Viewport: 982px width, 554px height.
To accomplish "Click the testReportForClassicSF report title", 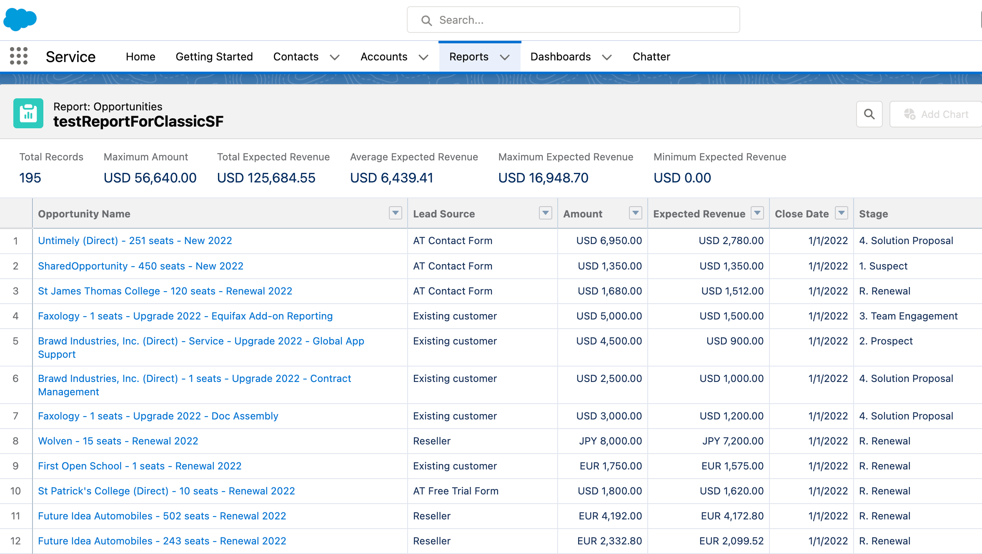I will coord(138,122).
